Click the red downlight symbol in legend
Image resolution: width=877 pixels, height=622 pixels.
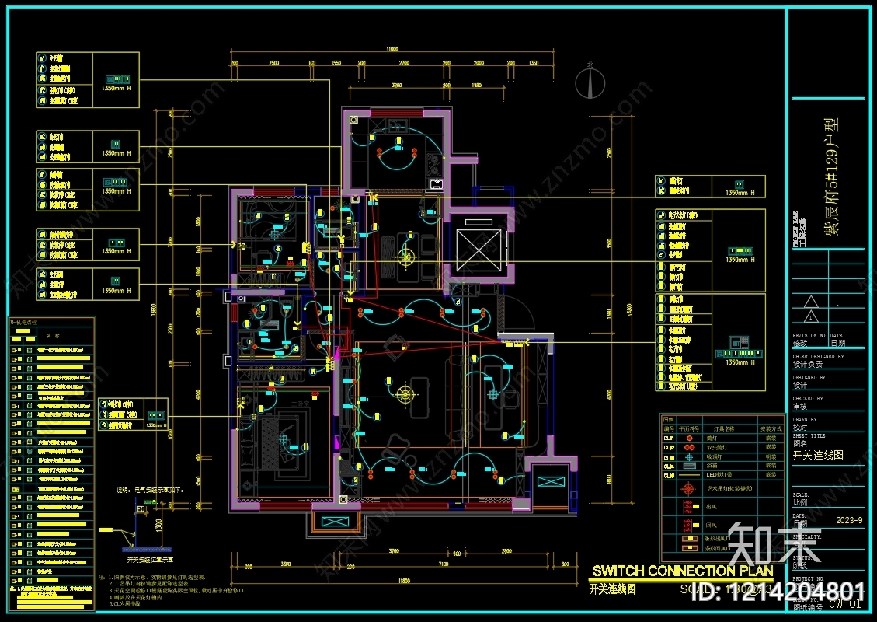[x=689, y=438]
